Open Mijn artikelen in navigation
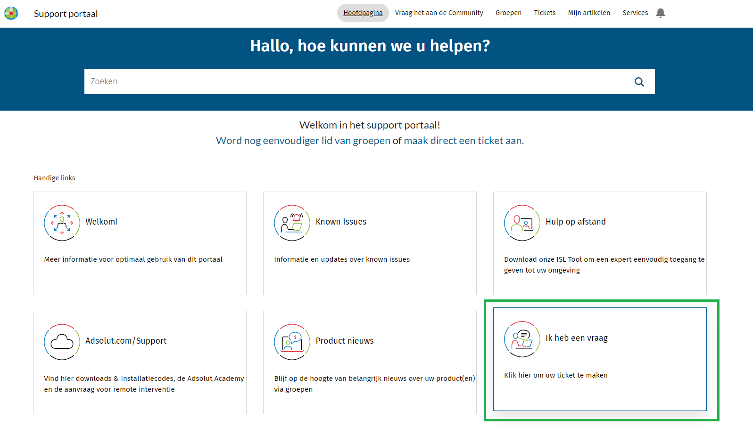 [x=589, y=13]
